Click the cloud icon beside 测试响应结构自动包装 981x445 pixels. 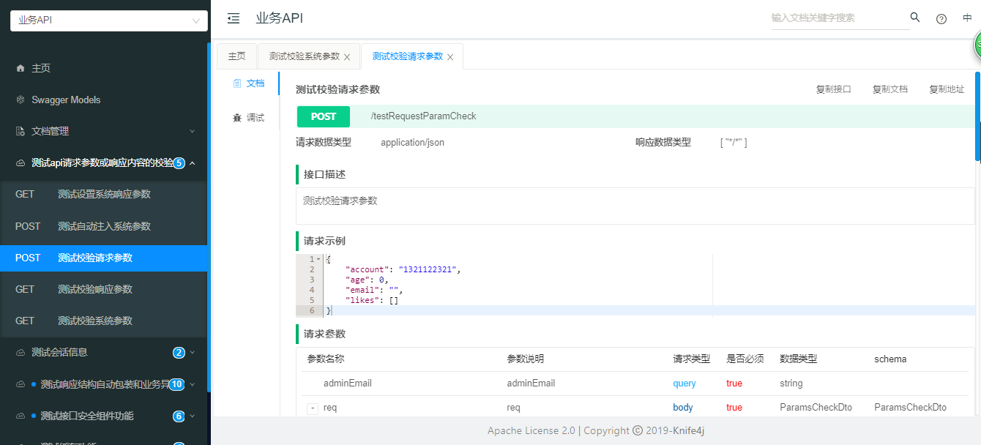pos(20,384)
